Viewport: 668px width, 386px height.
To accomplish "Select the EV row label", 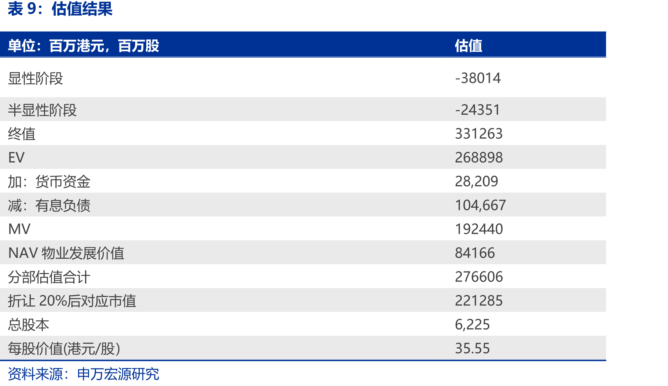I will click(16, 157).
